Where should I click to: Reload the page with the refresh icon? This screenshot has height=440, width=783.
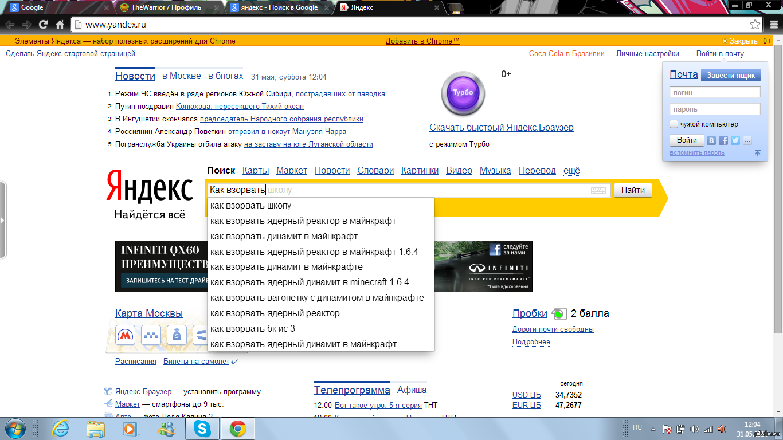43,25
